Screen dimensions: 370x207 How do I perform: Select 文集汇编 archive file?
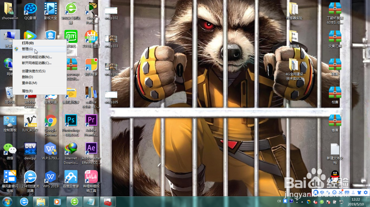335,39
